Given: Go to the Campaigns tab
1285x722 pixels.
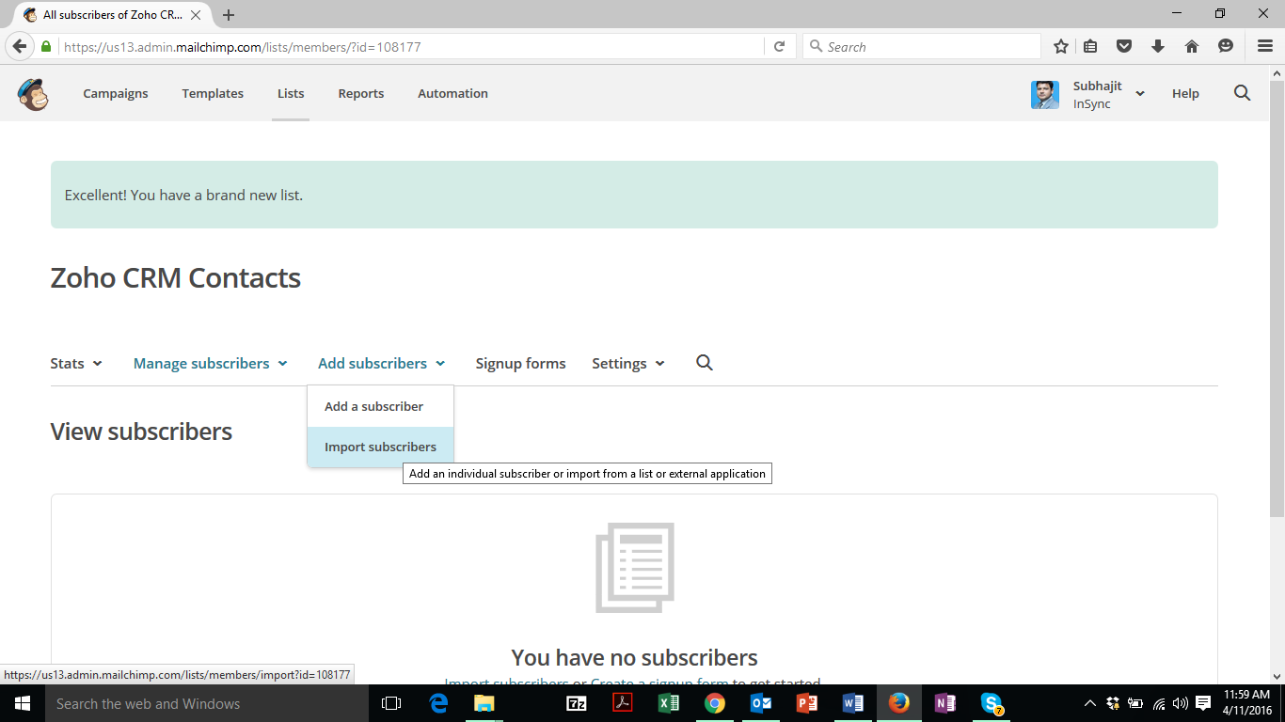Looking at the screenshot, I should point(116,93).
